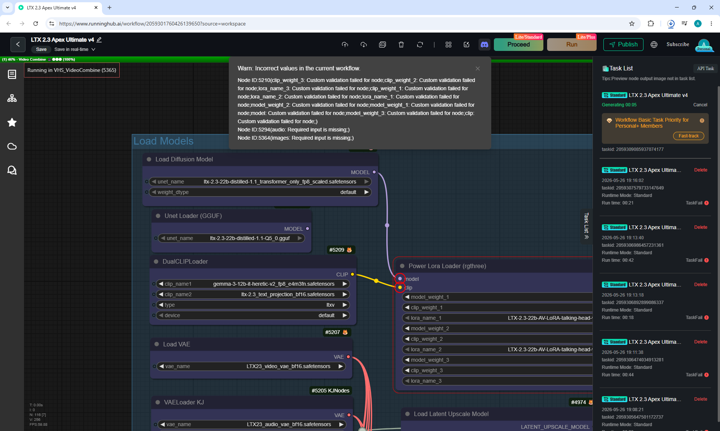Open the browser downloads icon
This screenshot has height=431, width=720.
[671, 24]
